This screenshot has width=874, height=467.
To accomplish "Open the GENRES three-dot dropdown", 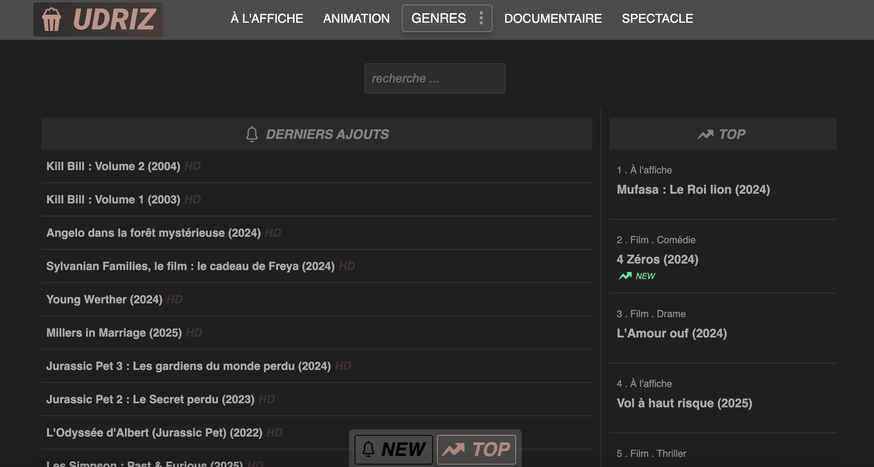I will coord(481,18).
